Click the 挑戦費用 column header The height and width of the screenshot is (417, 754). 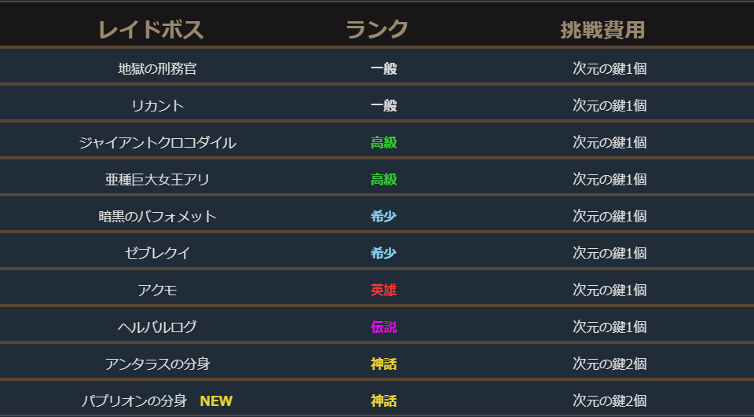click(x=602, y=30)
